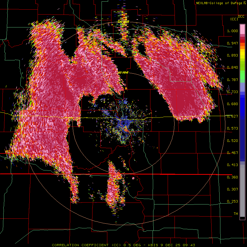Click the dark blue color bar segment

pos(242,140)
